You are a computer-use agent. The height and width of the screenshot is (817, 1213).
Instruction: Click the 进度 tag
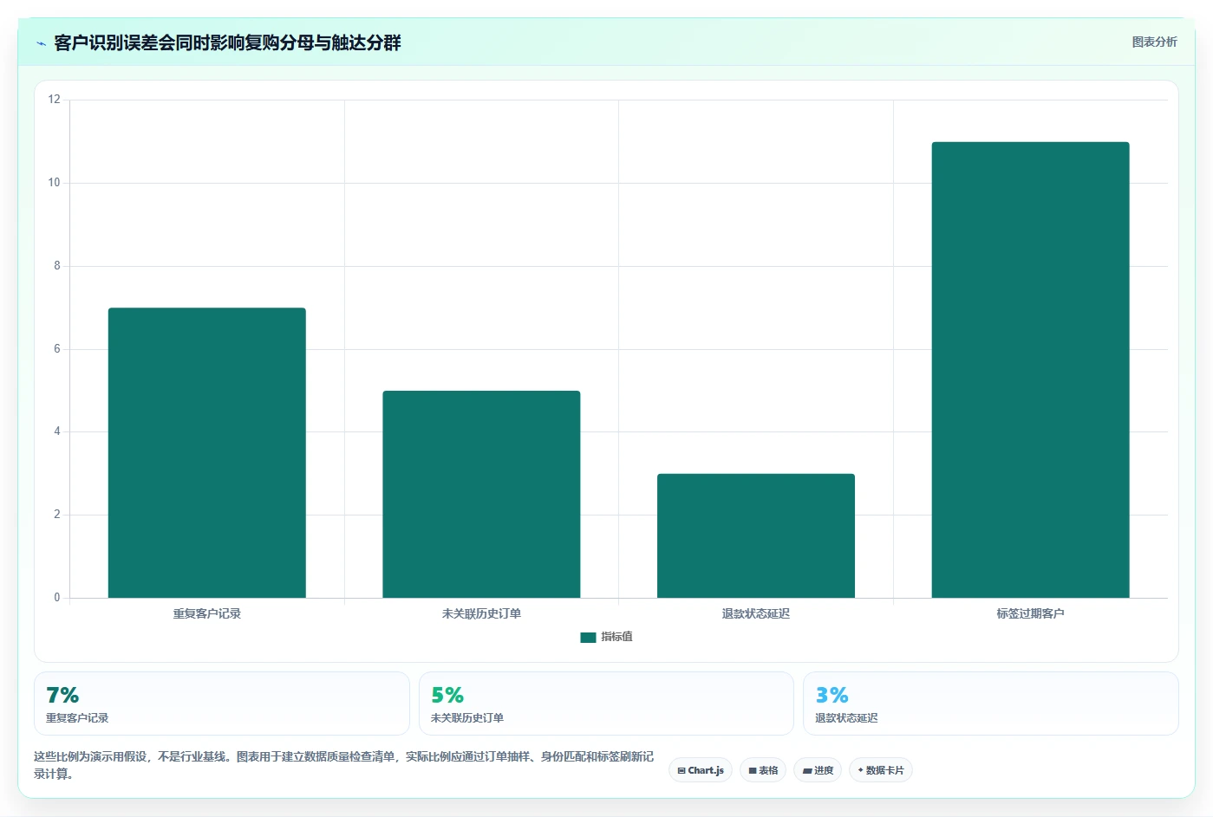tap(818, 770)
